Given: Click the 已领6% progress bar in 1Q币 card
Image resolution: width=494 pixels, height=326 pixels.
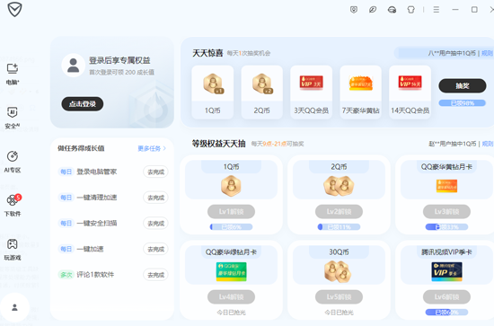Looking at the screenshot, I should (231, 227).
